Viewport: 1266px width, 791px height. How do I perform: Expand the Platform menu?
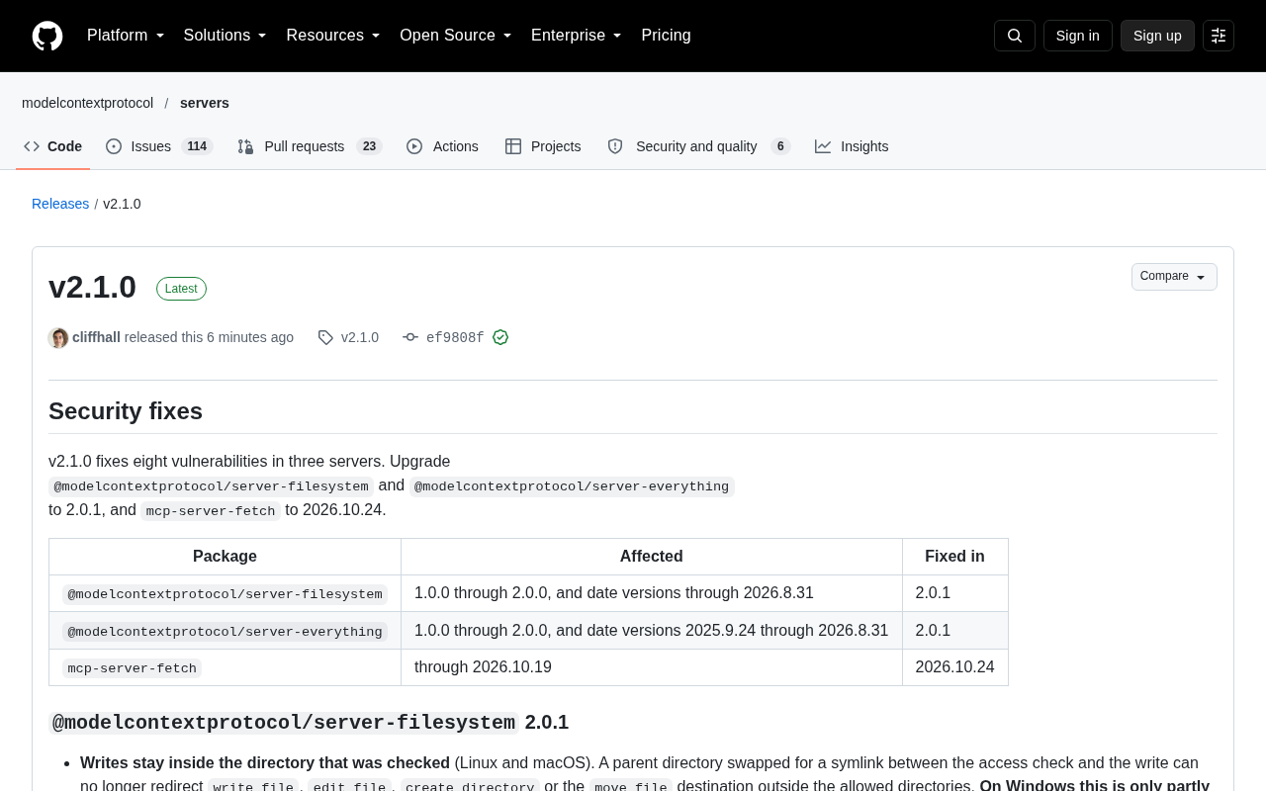click(x=126, y=36)
